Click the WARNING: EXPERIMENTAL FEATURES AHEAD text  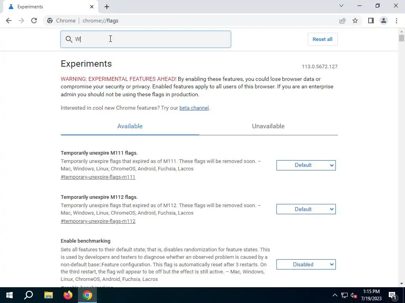point(119,79)
